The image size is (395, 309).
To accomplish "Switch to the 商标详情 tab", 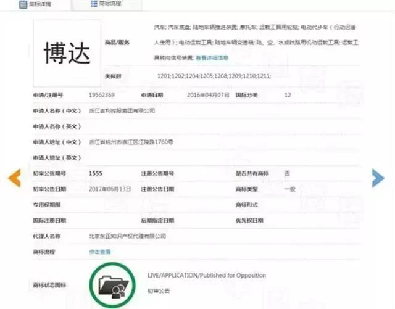I will (35, 4).
